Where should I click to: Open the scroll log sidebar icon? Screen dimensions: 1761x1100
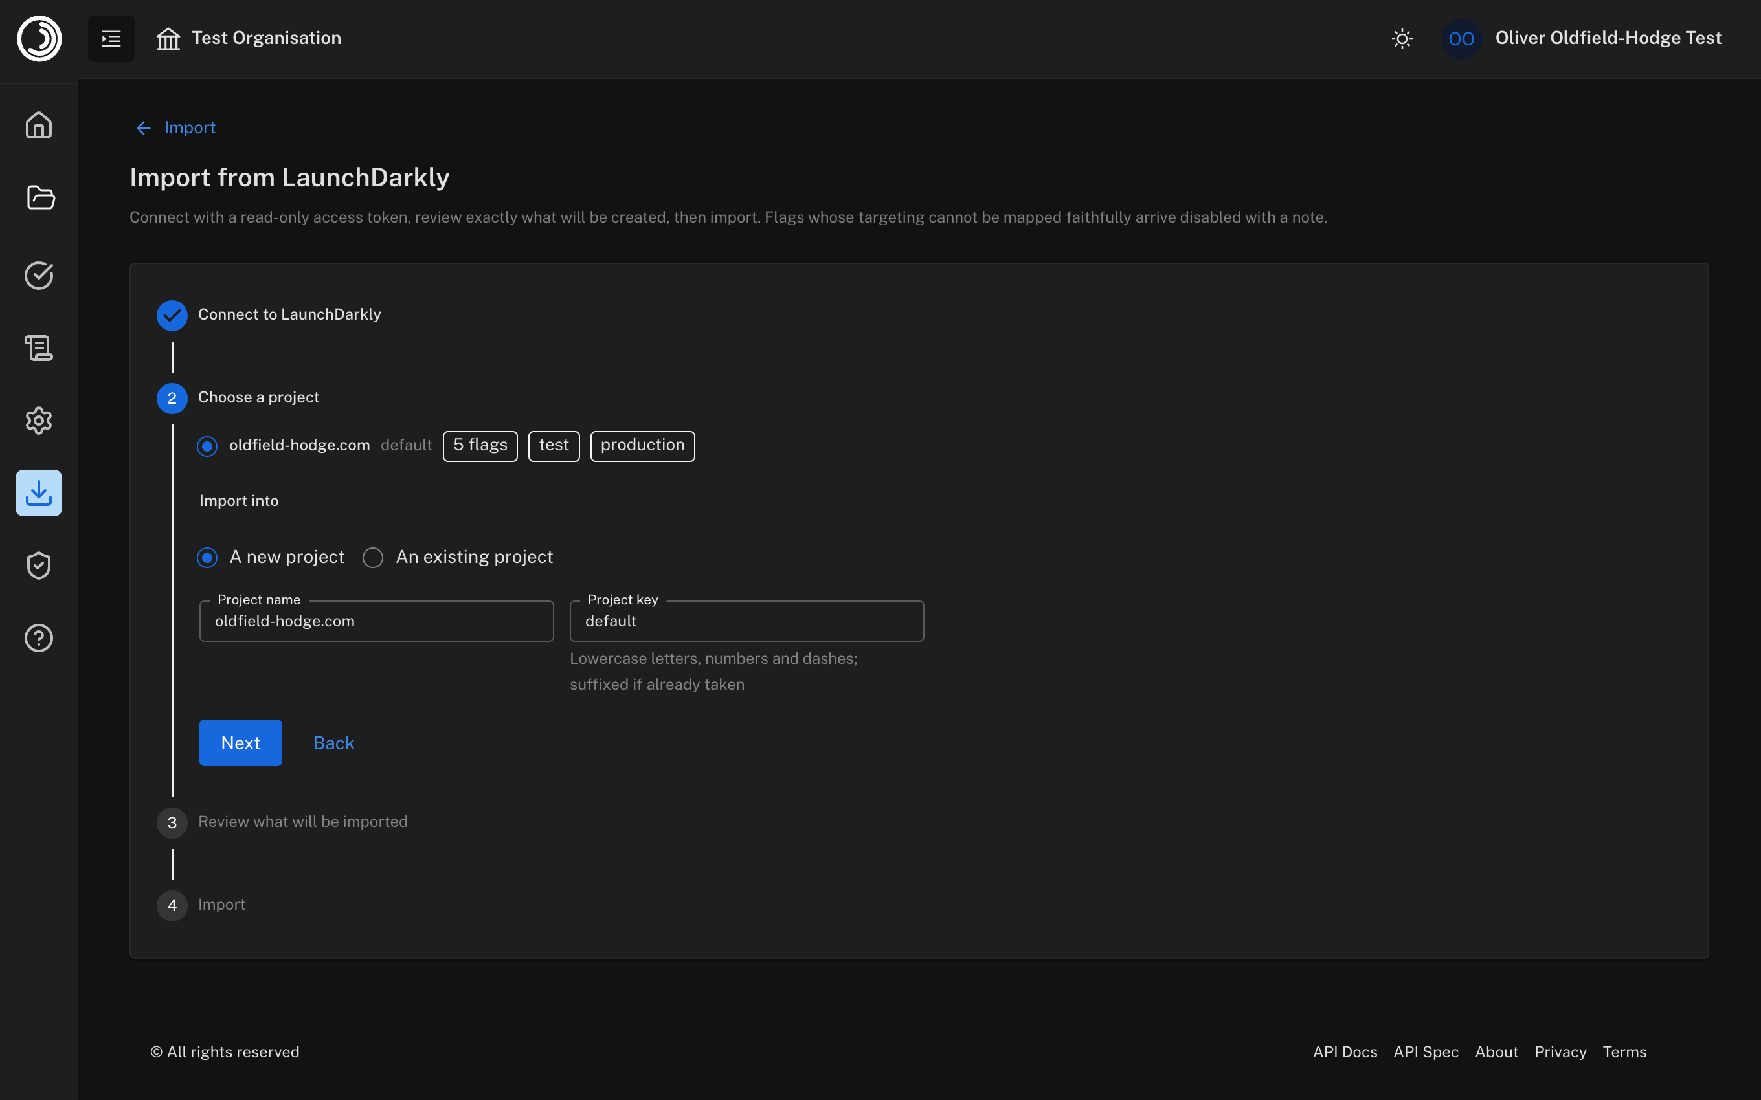pyautogui.click(x=39, y=347)
